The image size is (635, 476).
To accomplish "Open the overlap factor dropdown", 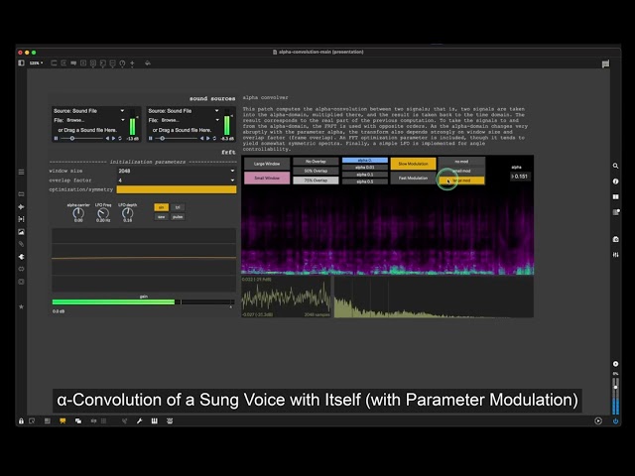I will pos(177,180).
